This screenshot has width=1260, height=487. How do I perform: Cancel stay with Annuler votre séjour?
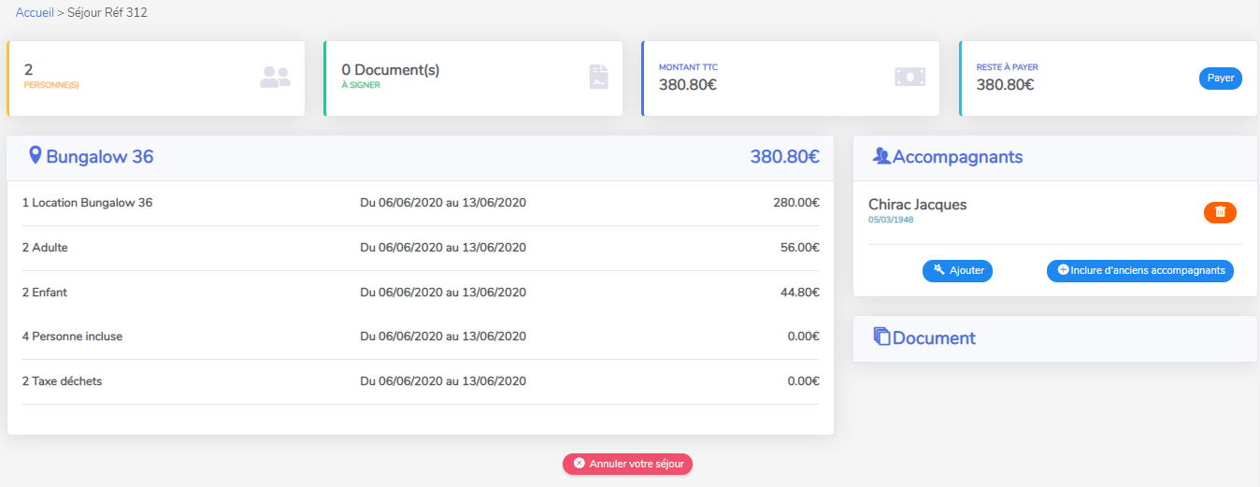627,464
